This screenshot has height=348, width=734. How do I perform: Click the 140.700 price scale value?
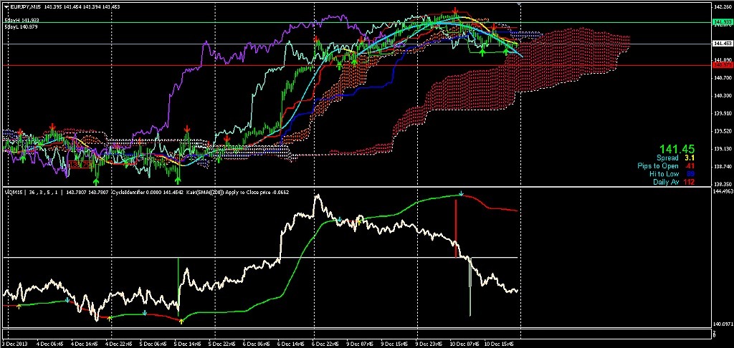click(723, 77)
